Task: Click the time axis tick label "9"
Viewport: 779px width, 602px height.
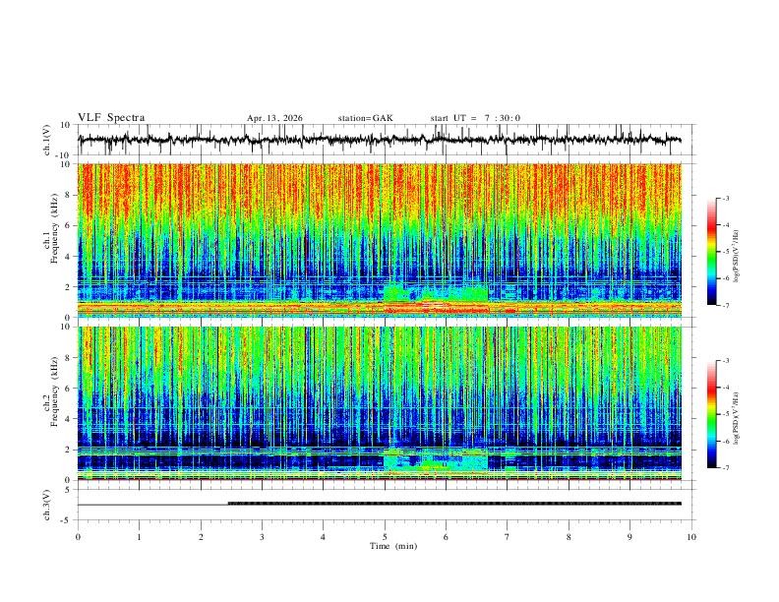Action: [629, 537]
